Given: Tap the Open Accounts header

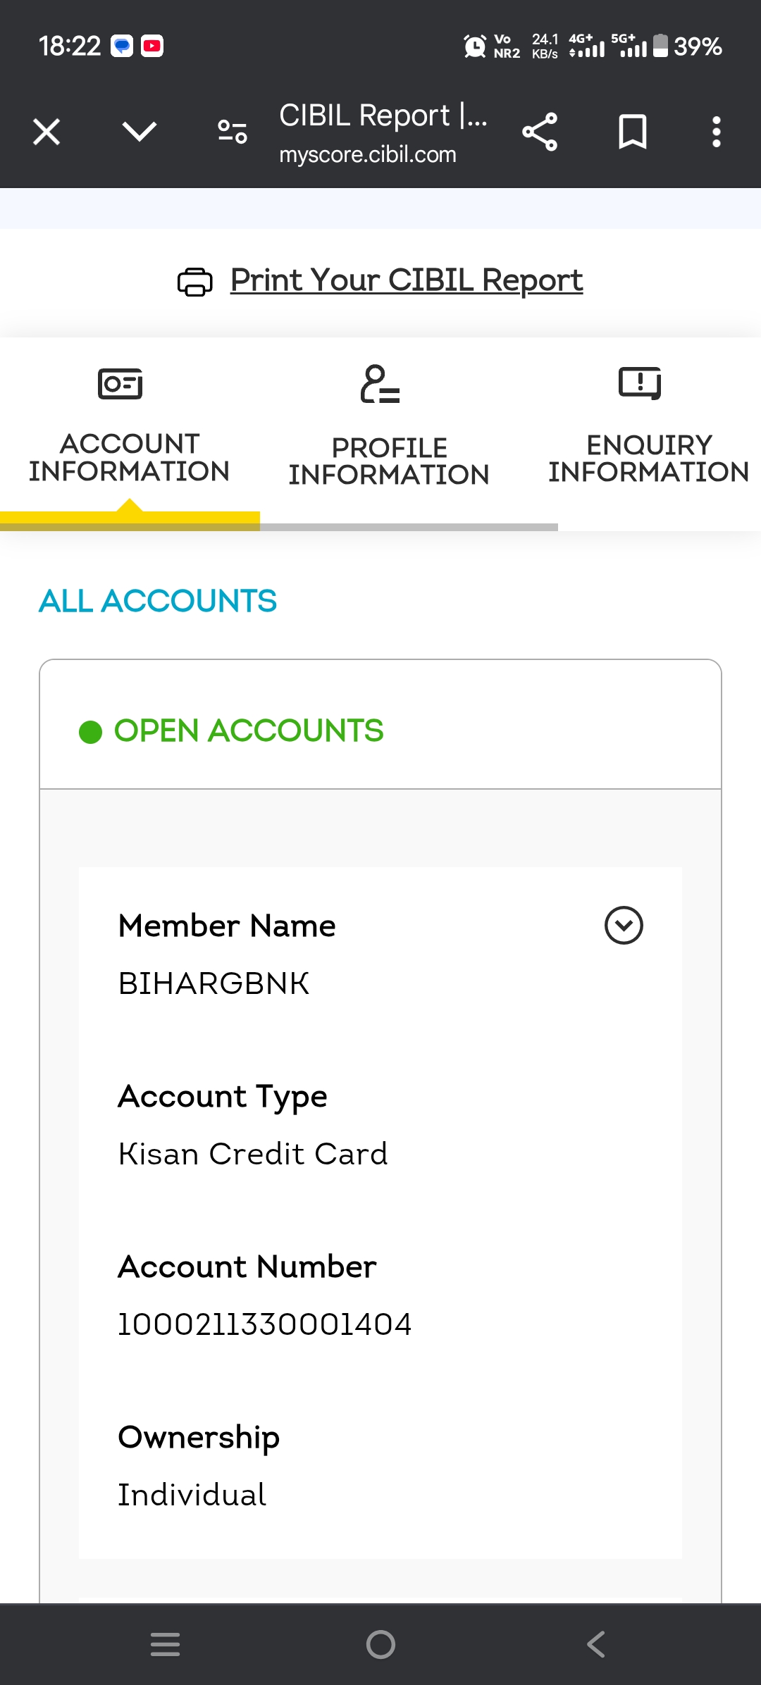Looking at the screenshot, I should 248,730.
